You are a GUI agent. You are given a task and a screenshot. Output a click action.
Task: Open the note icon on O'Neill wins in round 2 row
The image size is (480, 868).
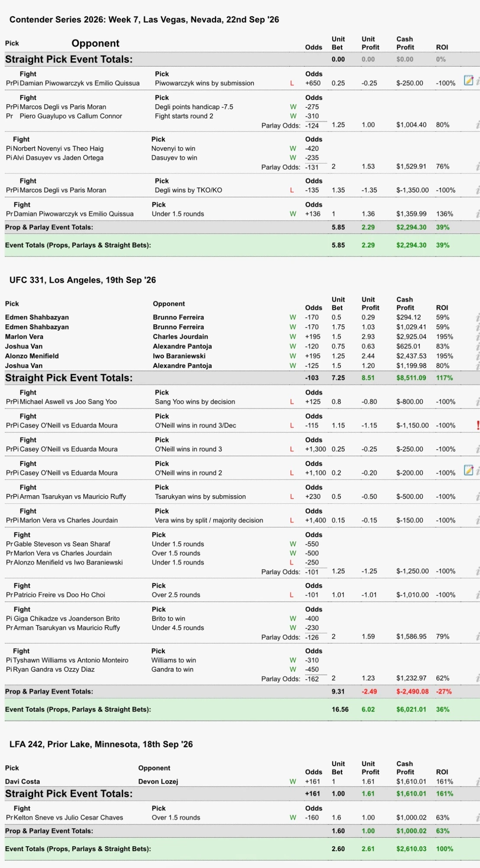468,470
